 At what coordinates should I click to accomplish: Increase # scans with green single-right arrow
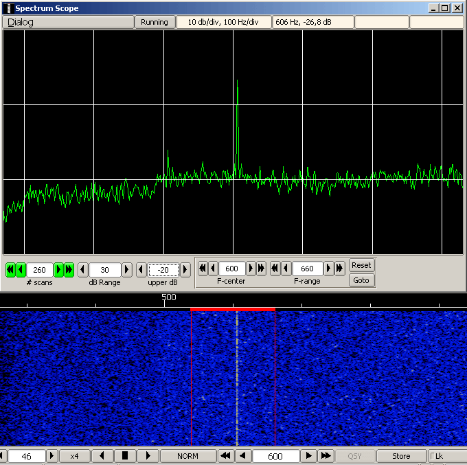(58, 270)
